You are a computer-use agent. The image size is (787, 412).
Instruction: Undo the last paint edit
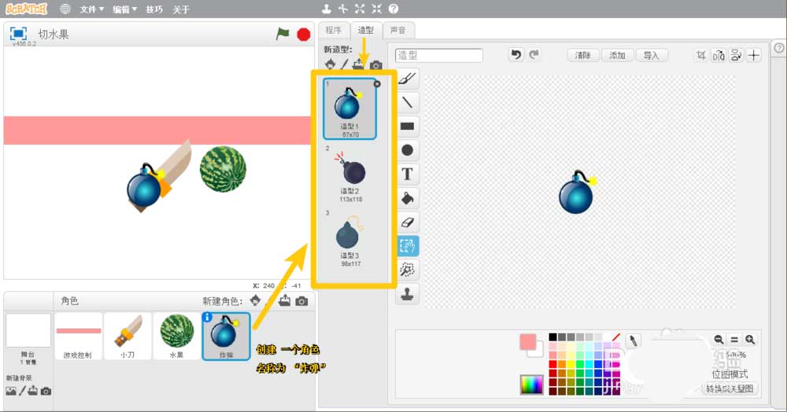515,54
